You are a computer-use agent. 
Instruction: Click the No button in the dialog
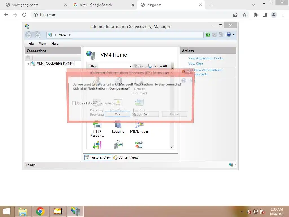[146, 114]
